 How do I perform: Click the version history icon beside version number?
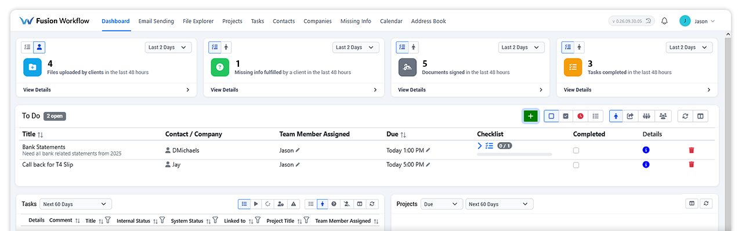tap(649, 21)
